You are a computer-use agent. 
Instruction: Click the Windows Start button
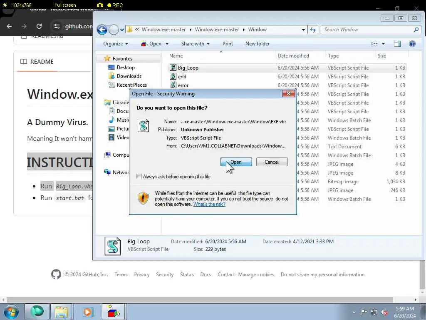[x=11, y=312]
